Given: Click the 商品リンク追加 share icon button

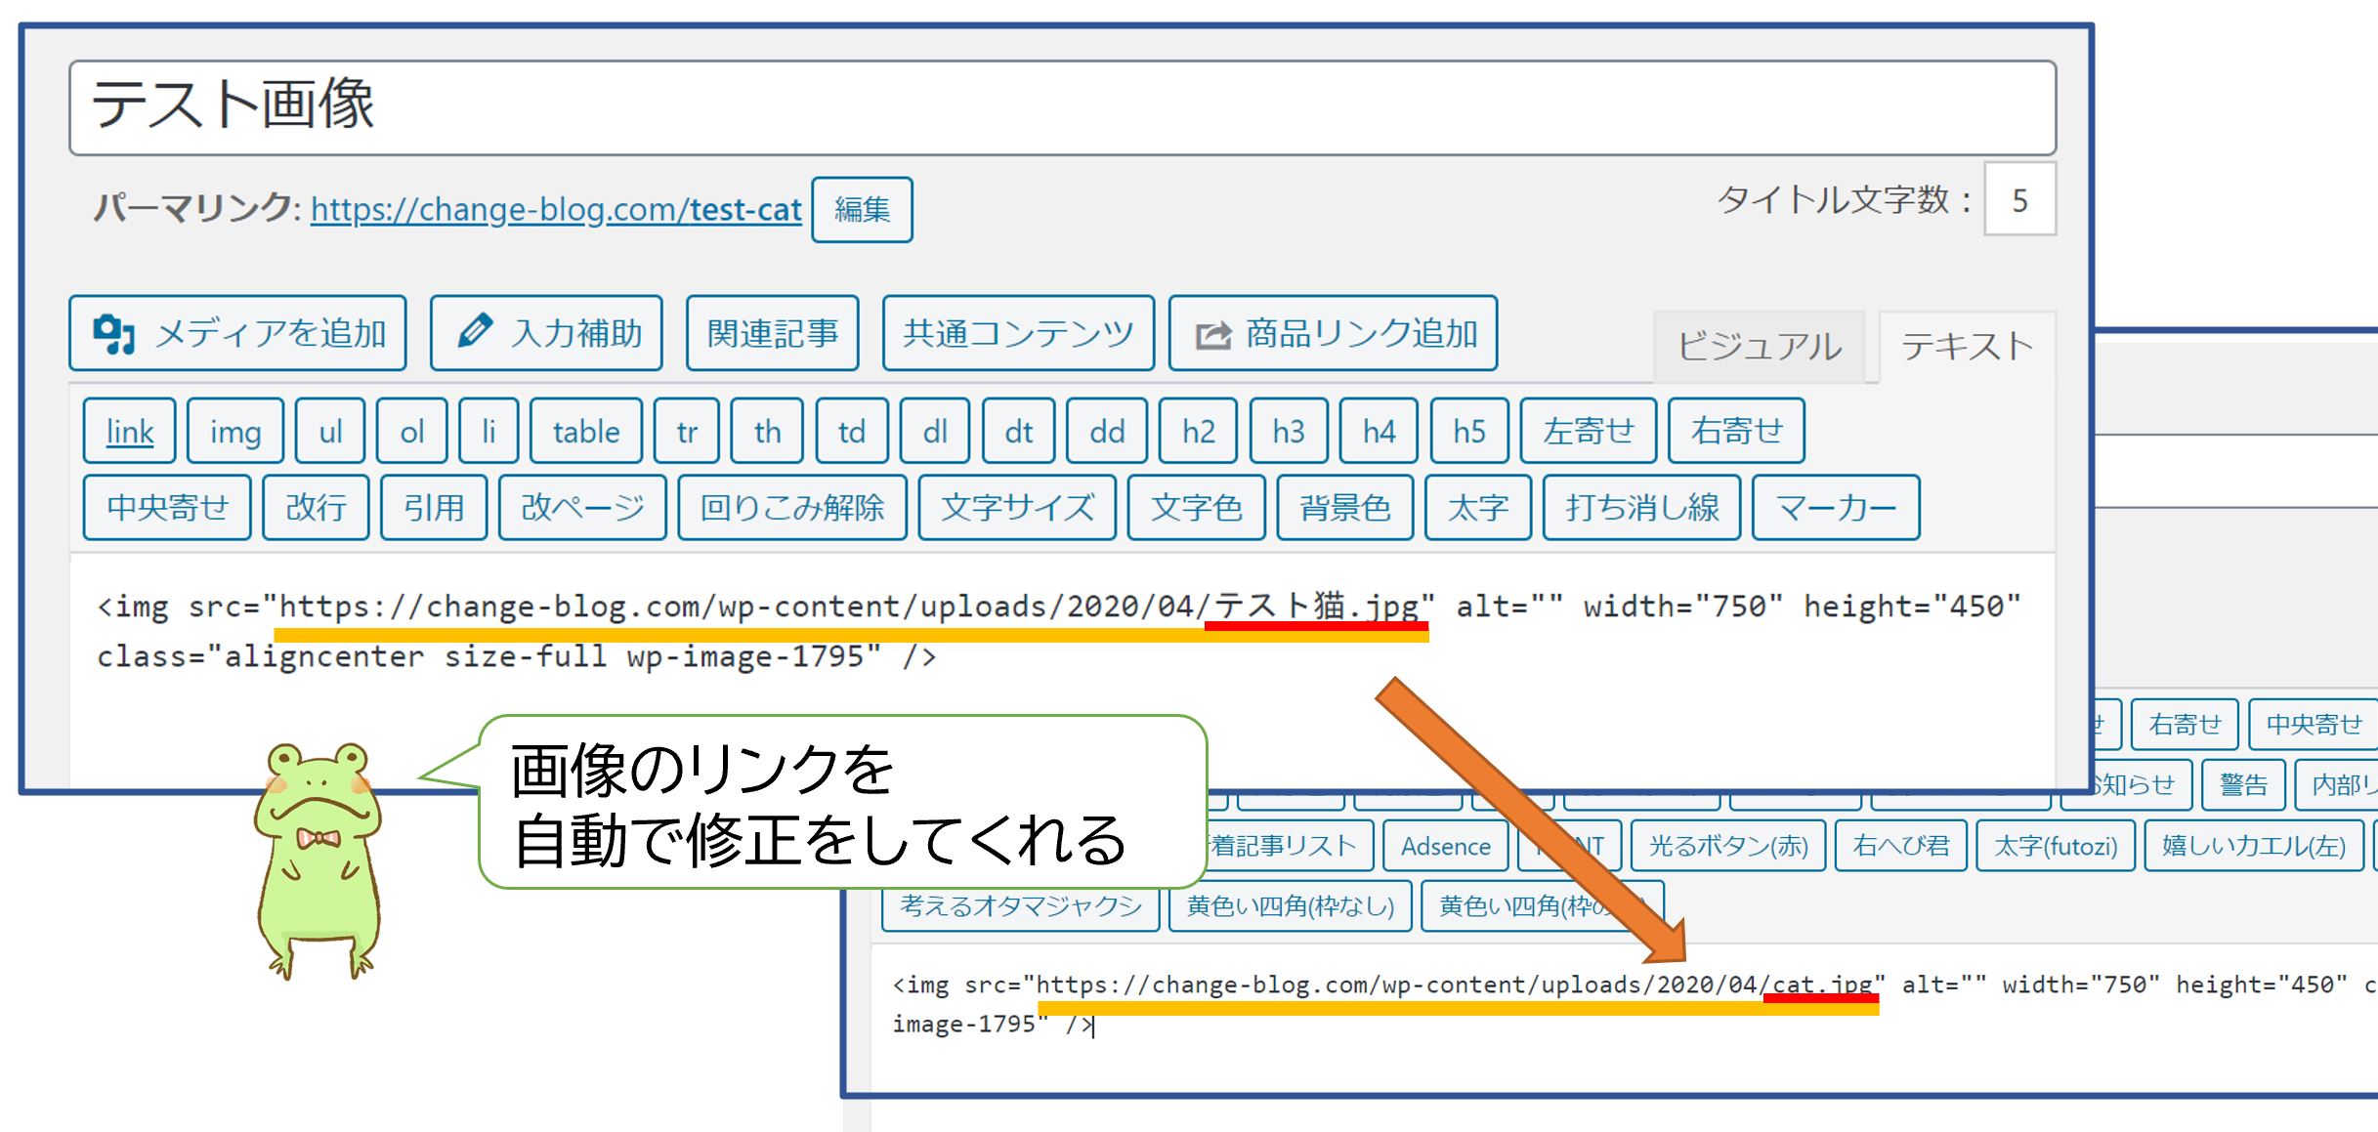Looking at the screenshot, I should pos(1333,334).
